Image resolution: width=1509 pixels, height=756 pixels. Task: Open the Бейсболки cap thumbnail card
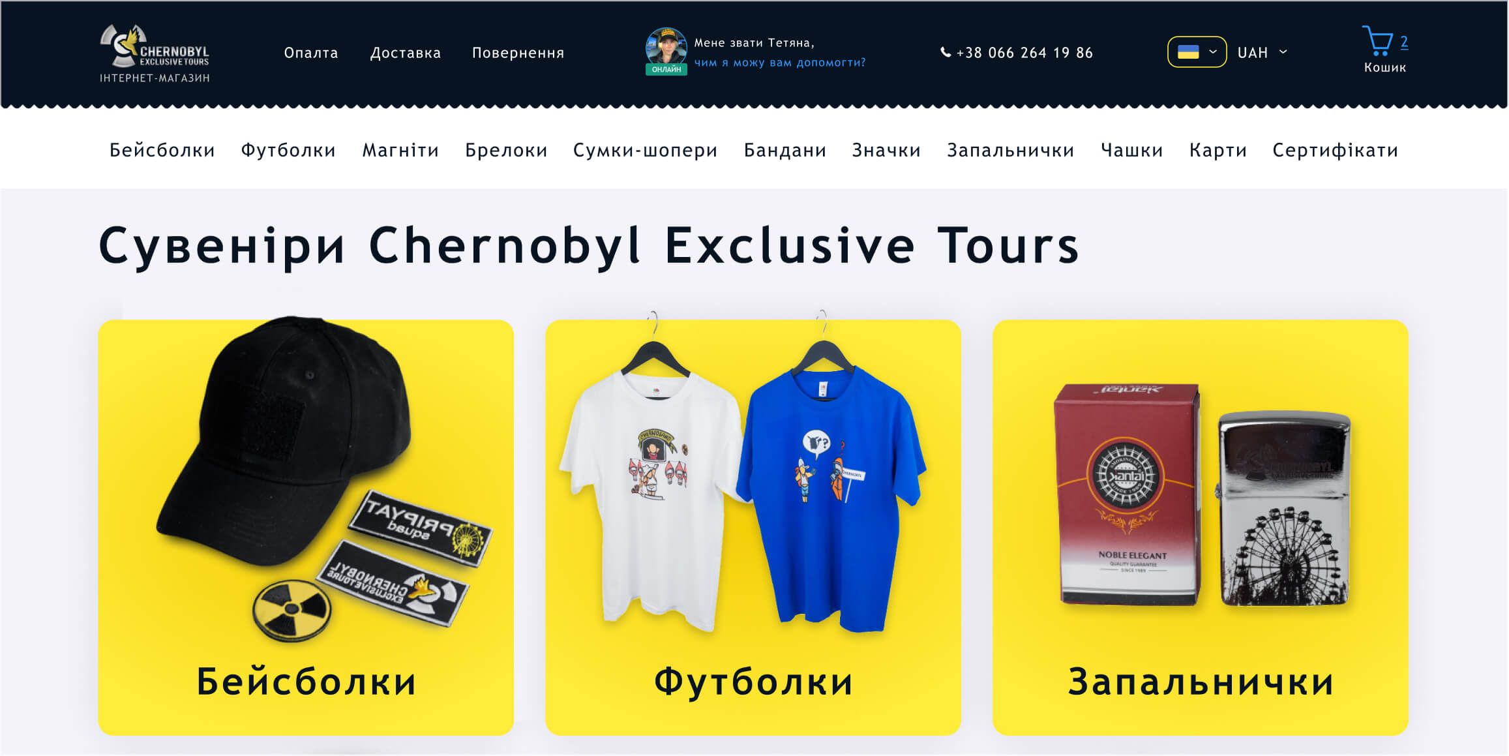coord(306,527)
